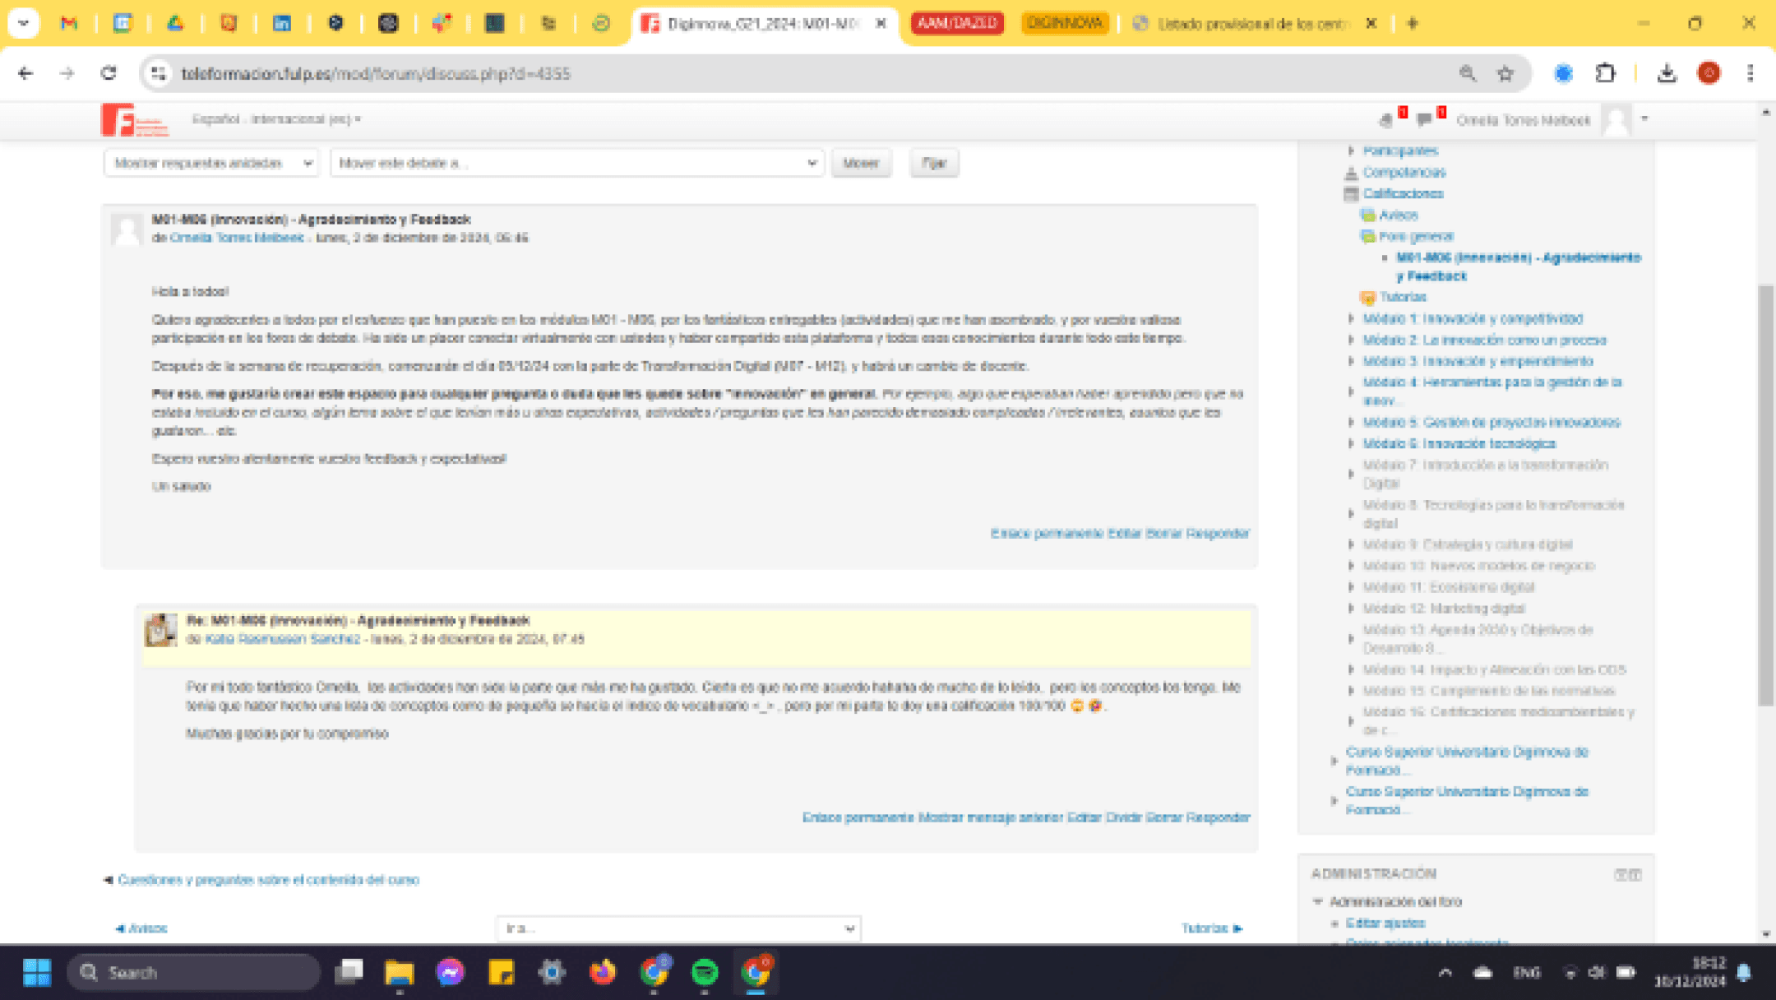The height and width of the screenshot is (1000, 1776).
Task: Open the 'Ir a...' jump dropdown
Action: [x=678, y=928]
